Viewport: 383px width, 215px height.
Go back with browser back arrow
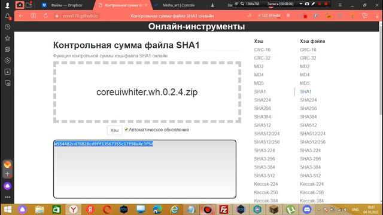pyautogui.click(x=21, y=16)
